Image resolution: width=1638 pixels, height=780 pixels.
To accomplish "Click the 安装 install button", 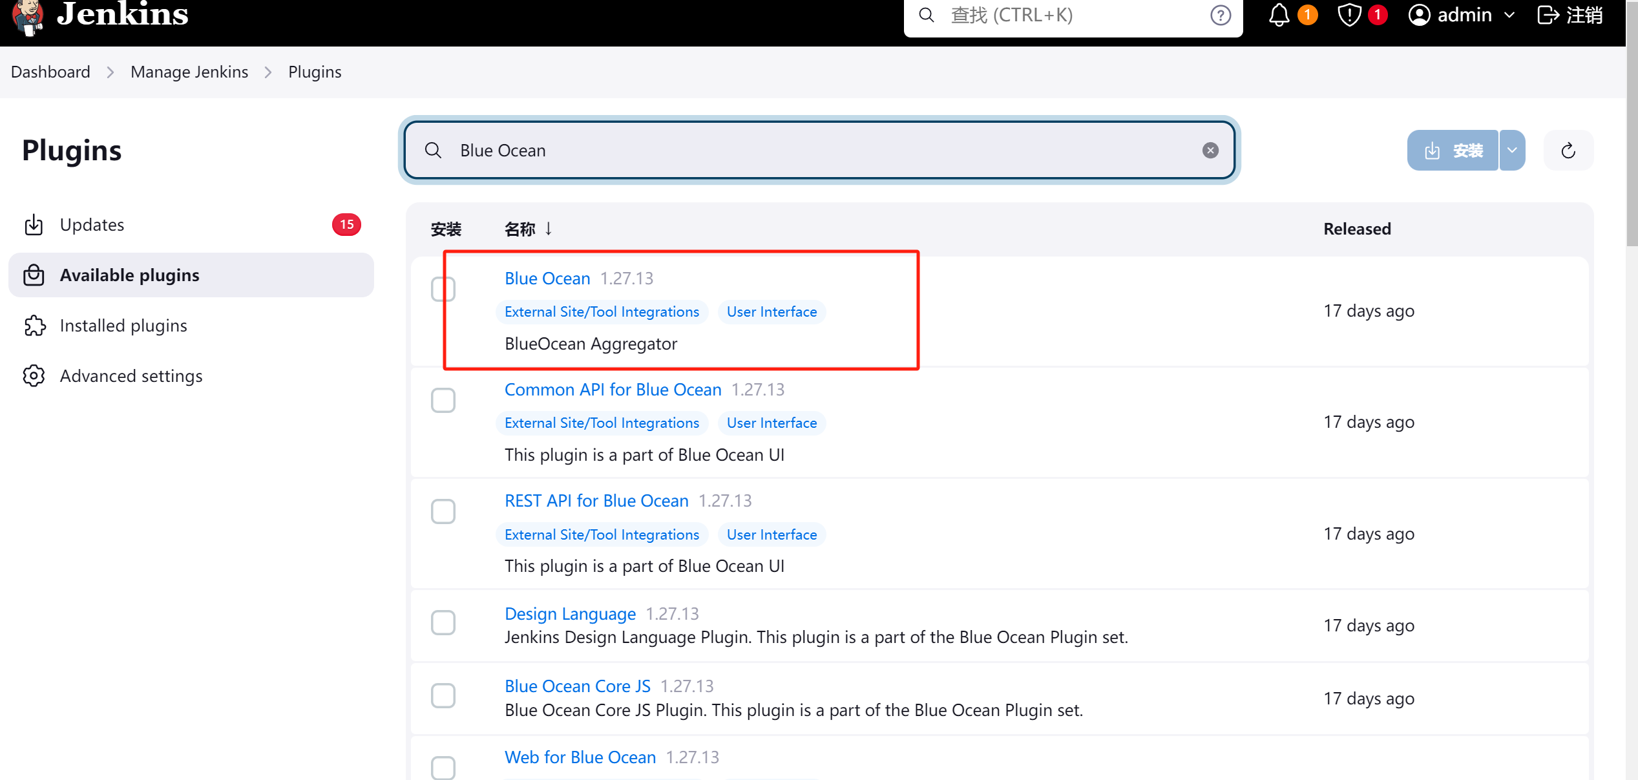I will [1453, 151].
